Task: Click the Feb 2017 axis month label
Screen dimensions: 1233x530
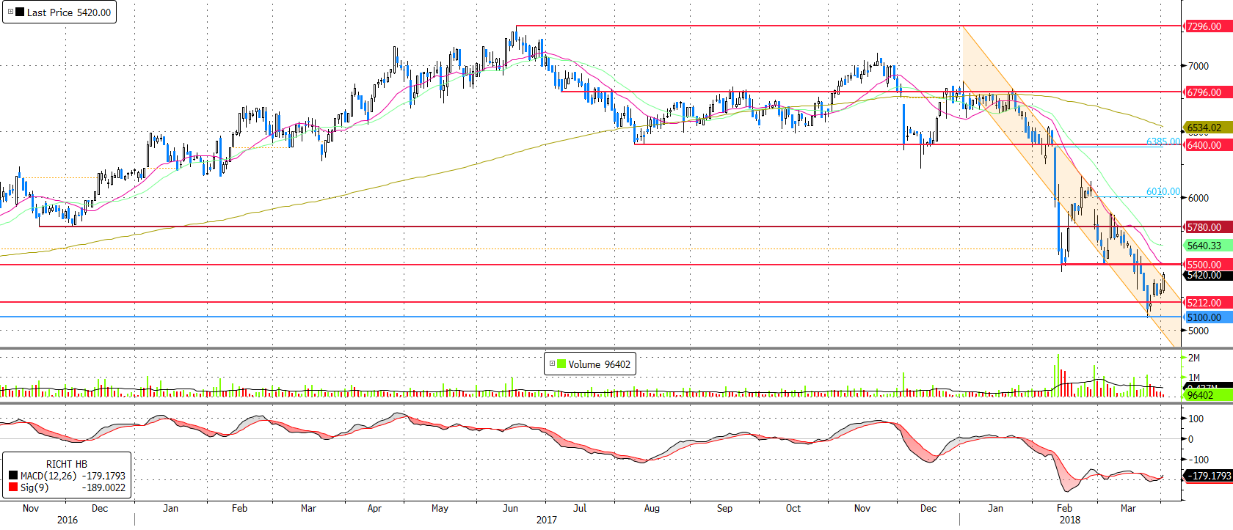Action: [x=239, y=508]
